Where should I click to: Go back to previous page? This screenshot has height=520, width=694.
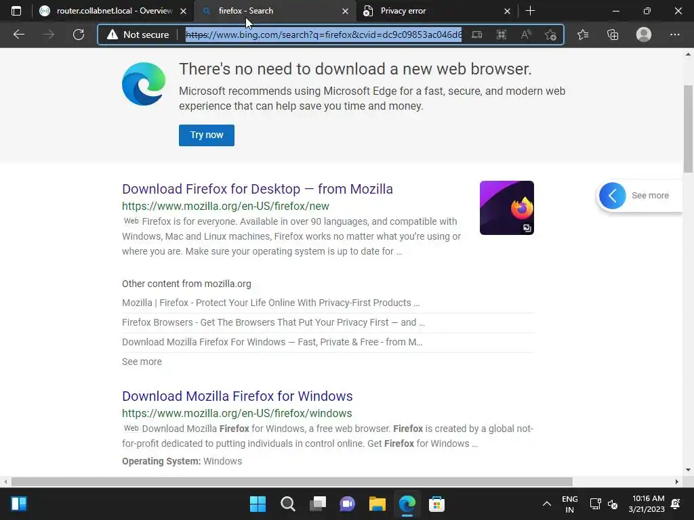point(18,35)
